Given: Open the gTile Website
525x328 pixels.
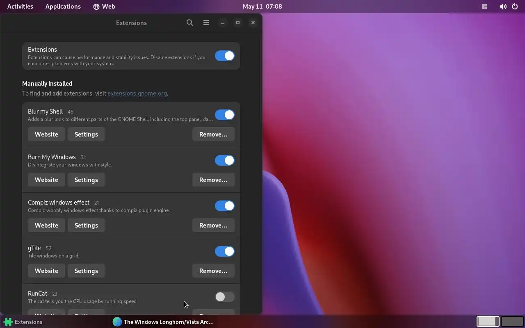Looking at the screenshot, I should pos(46,271).
